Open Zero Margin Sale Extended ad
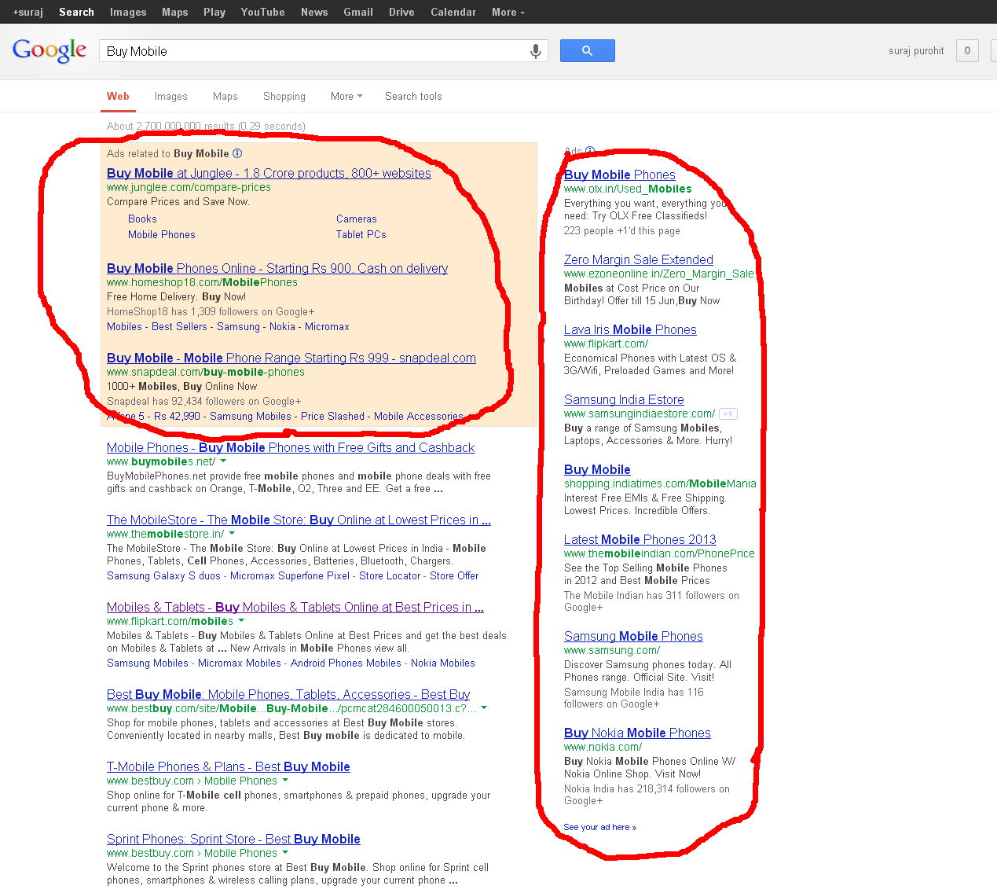This screenshot has width=997, height=893. coord(639,259)
